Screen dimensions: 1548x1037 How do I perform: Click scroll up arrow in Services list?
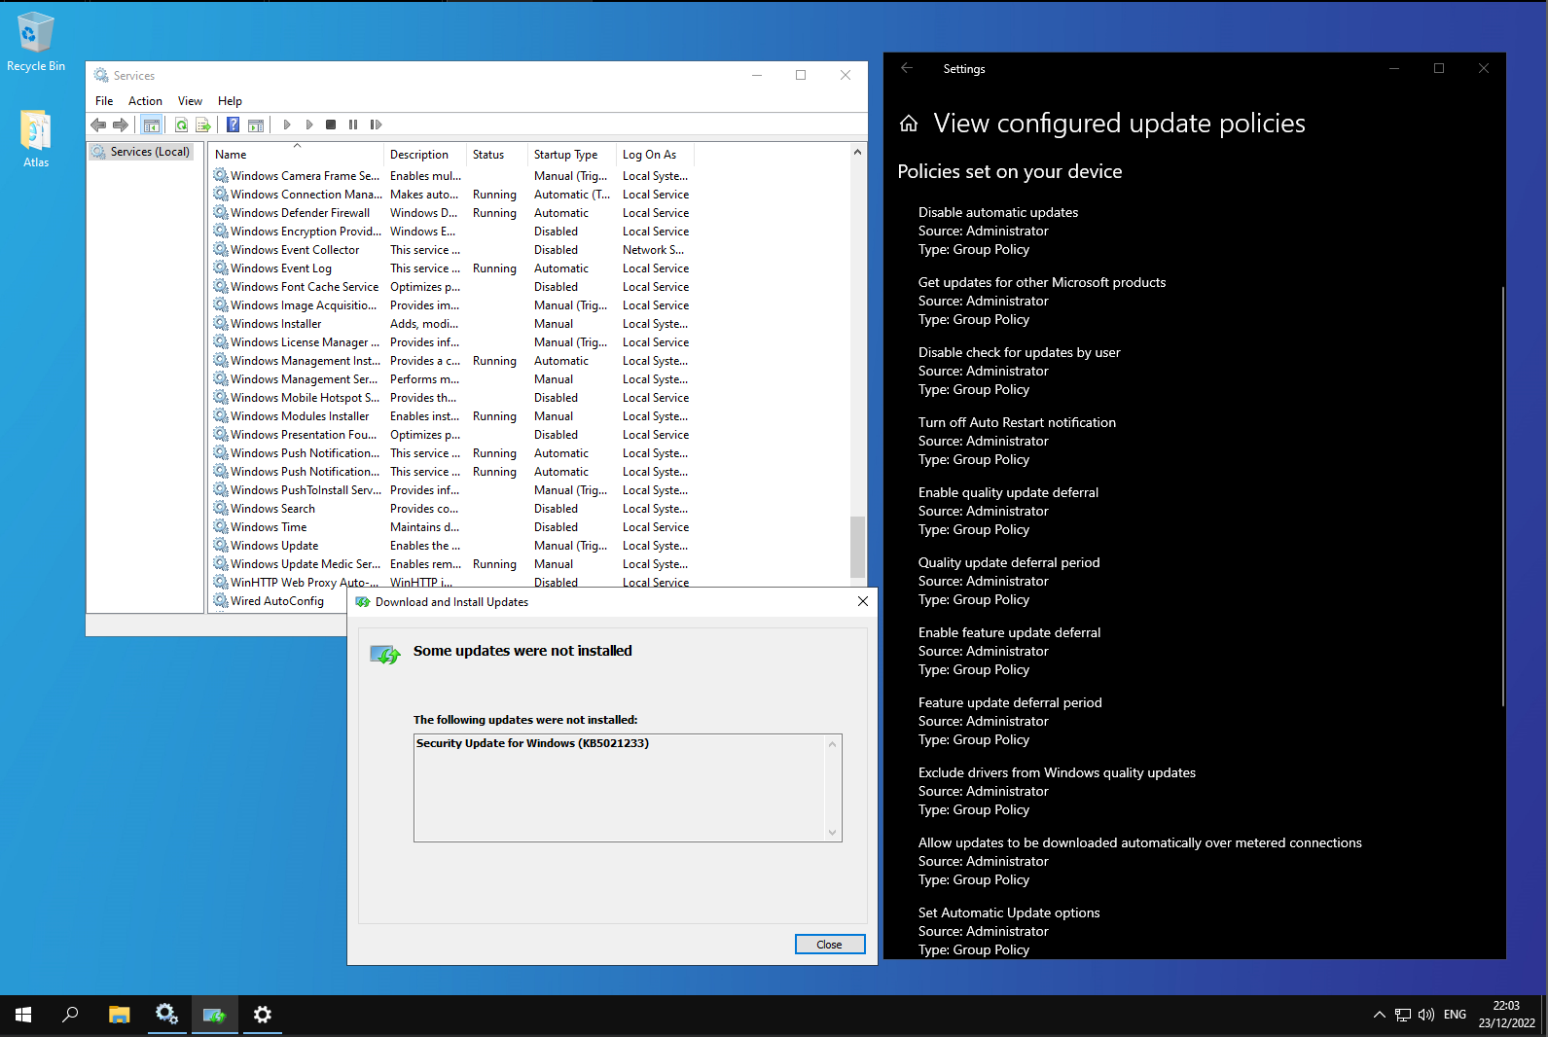point(857,153)
